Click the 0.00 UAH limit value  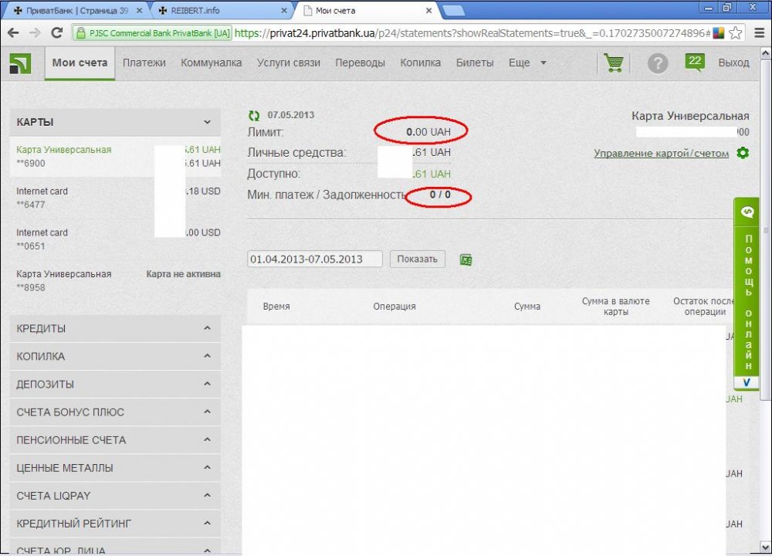coord(428,132)
